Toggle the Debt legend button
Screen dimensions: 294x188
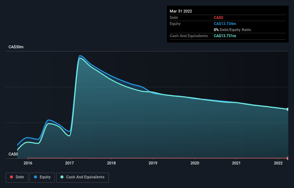[17, 177]
